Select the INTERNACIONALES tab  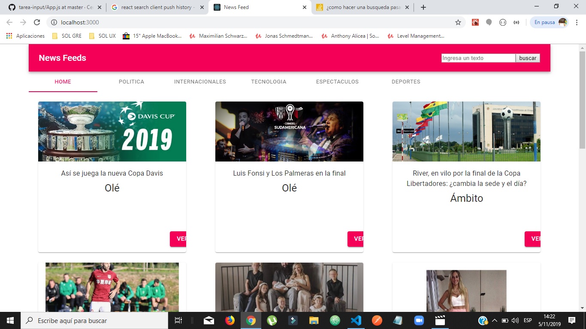200,81
